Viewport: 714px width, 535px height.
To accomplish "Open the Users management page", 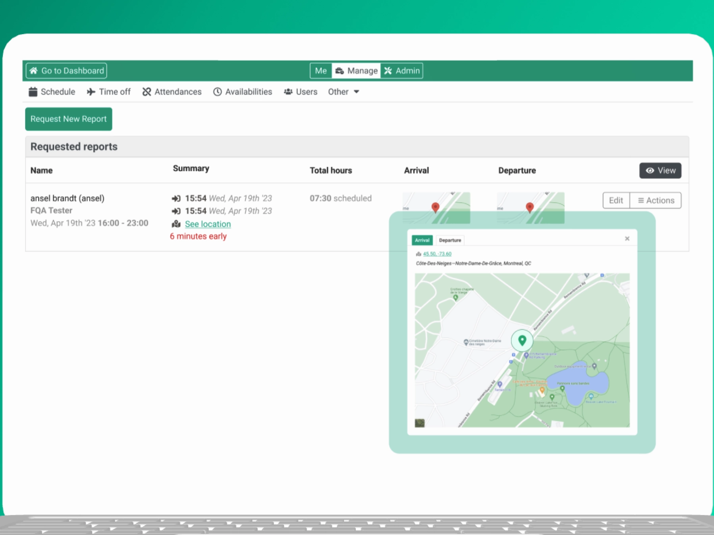I will (301, 92).
